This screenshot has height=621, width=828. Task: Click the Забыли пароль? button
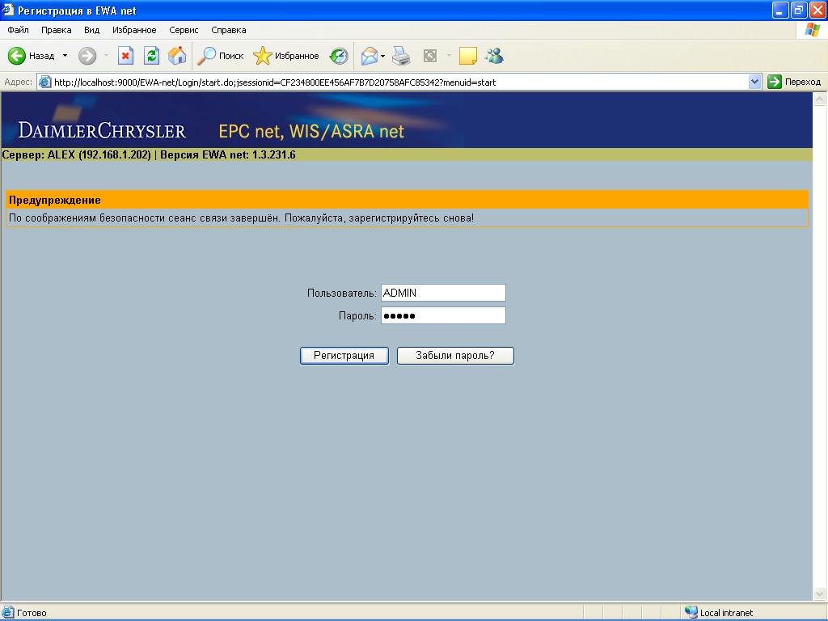tap(455, 356)
